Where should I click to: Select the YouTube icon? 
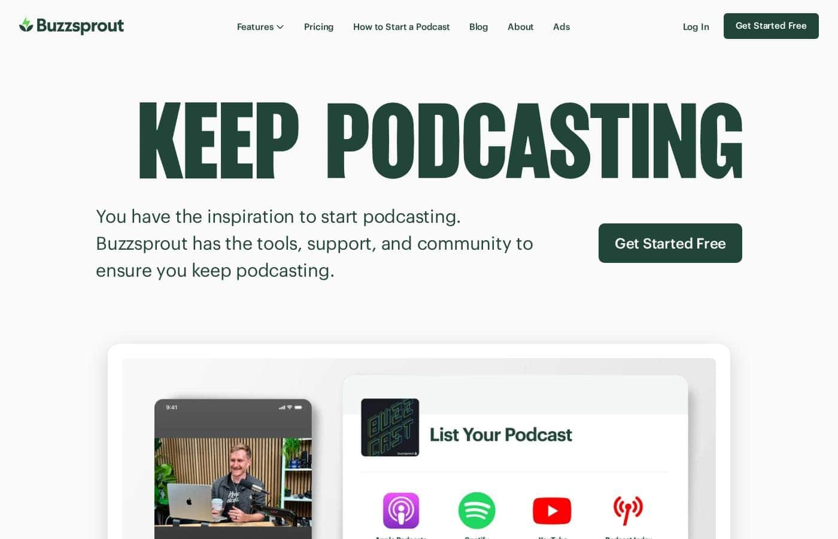click(552, 511)
